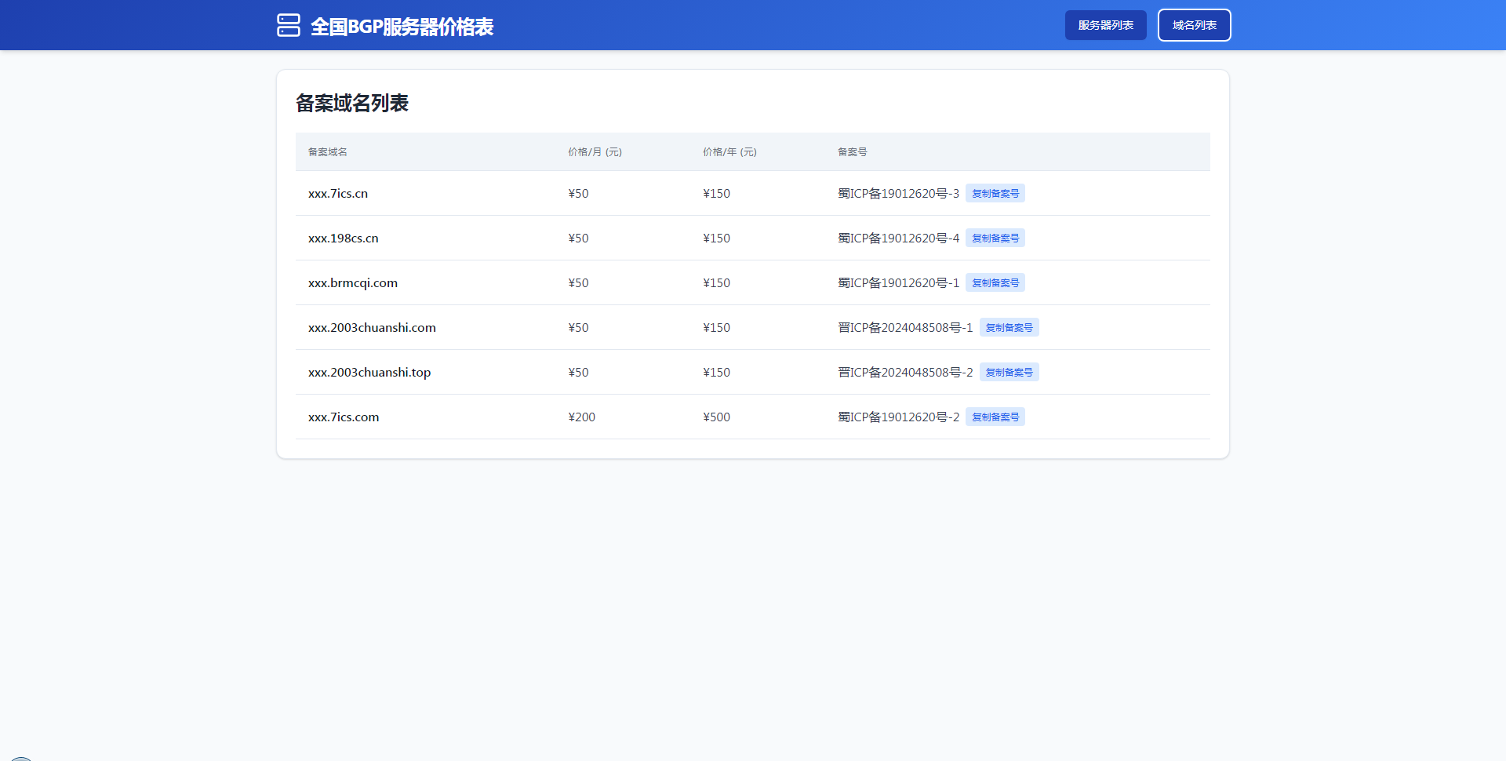This screenshot has width=1506, height=761.
Task: Click the server logo icon in header
Action: click(x=288, y=25)
